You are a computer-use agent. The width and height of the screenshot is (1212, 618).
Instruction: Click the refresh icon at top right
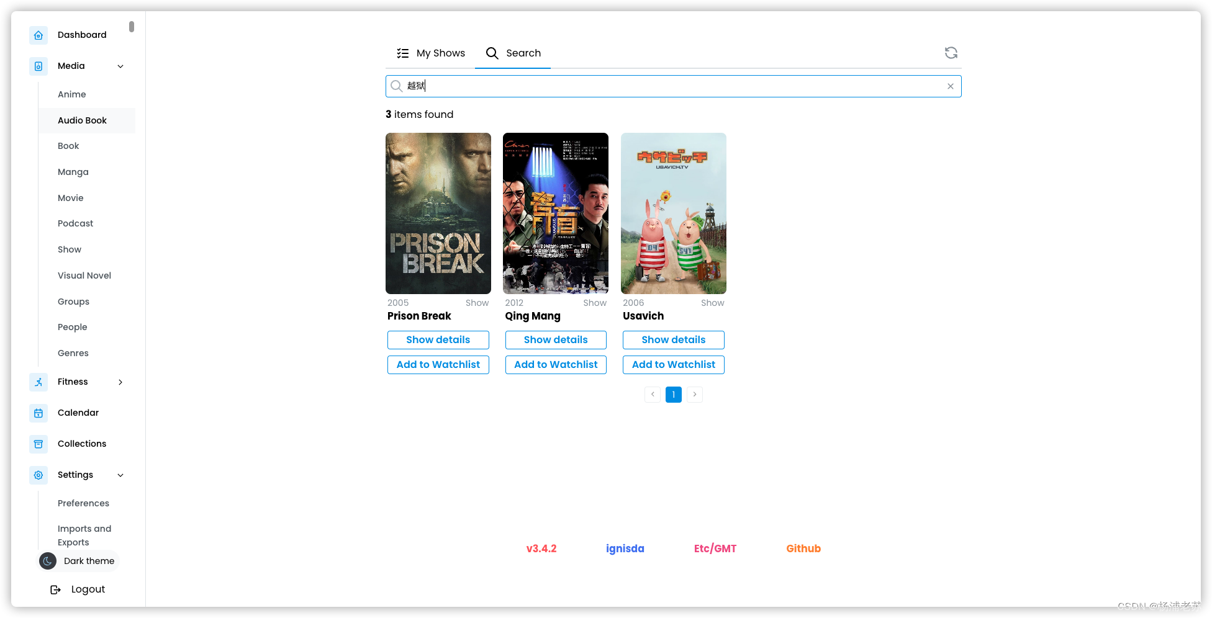951,53
